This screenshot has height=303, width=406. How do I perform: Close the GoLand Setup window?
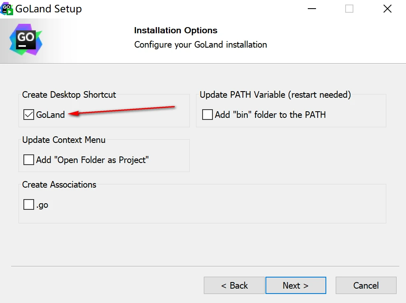tap(388, 9)
